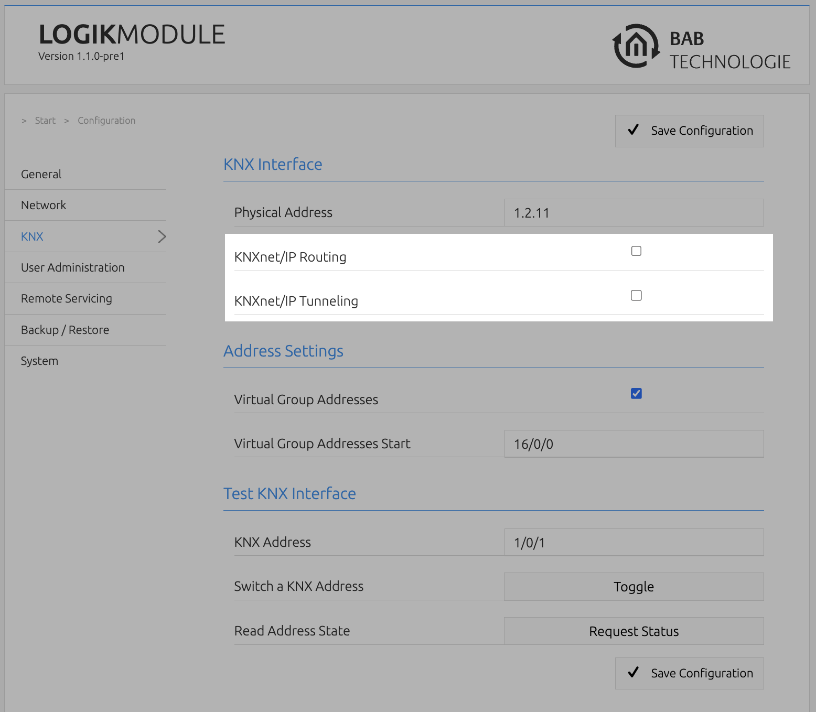Viewport: 816px width, 712px height.
Task: Click the Test KNX Interface heading
Action: coord(289,493)
